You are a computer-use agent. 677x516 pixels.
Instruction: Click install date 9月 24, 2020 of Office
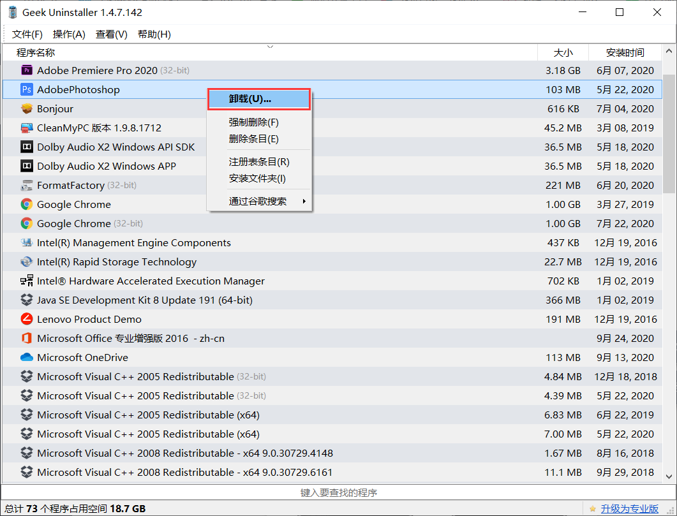pyautogui.click(x=625, y=338)
